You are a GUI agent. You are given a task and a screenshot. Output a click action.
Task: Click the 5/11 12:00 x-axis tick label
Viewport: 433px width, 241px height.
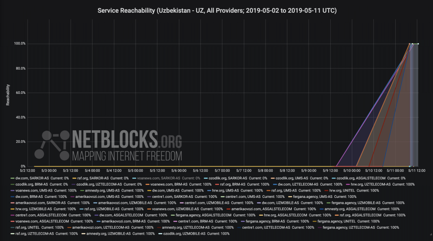(417, 171)
